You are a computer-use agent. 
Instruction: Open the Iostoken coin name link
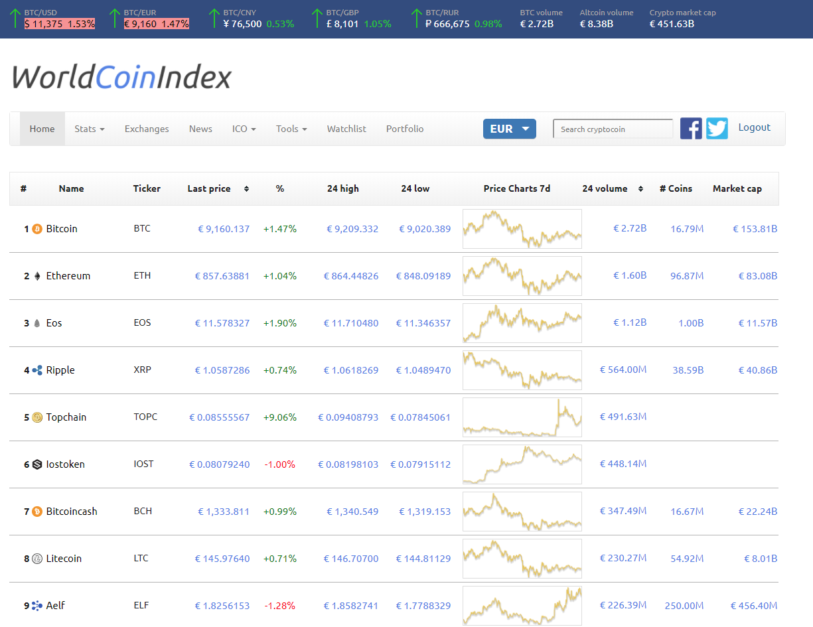coord(66,464)
